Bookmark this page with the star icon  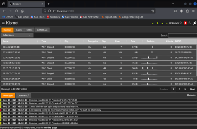coord(153,11)
